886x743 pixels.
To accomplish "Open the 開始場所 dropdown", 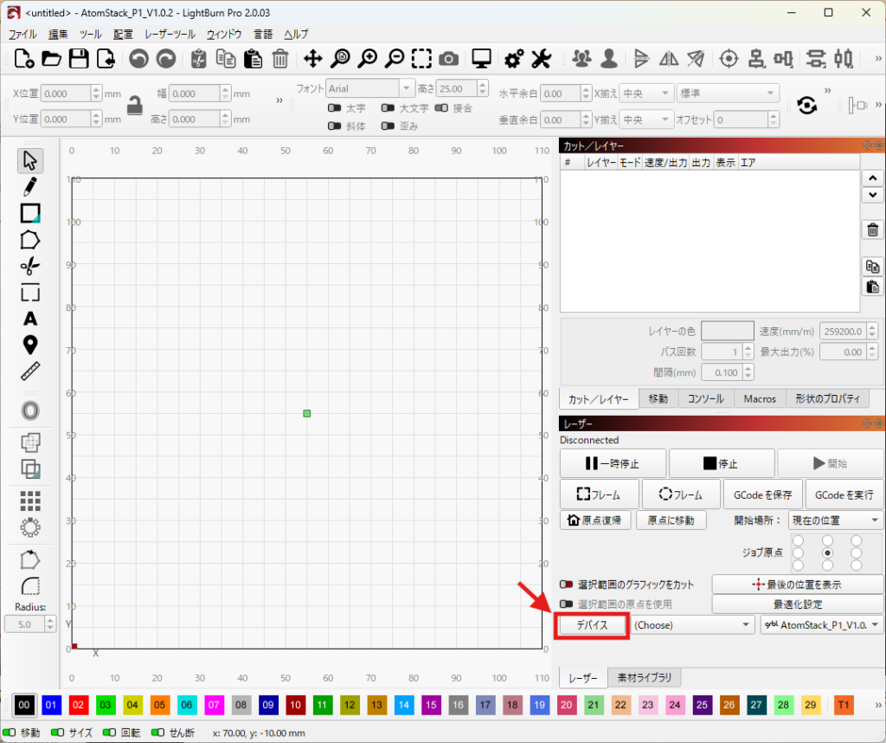I will coord(836,520).
